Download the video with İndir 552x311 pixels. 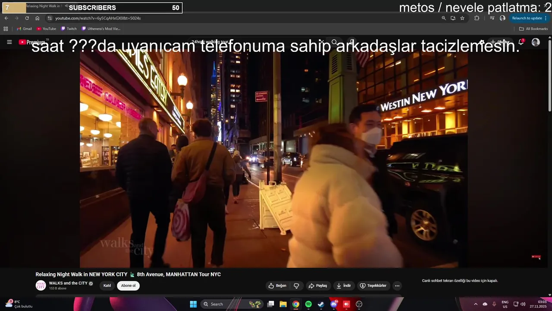coord(344,286)
